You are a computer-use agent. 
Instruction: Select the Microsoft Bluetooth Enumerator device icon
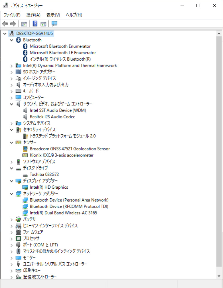pos(25,46)
